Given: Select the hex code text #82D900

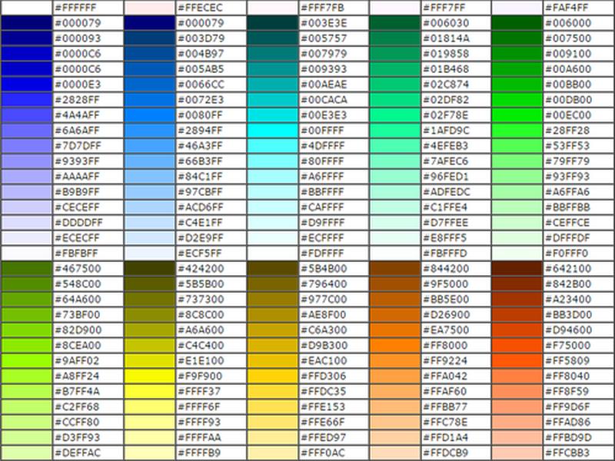Looking at the screenshot, I should pos(78,330).
